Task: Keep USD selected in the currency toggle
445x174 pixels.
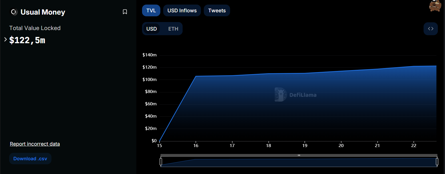Action: pos(152,29)
